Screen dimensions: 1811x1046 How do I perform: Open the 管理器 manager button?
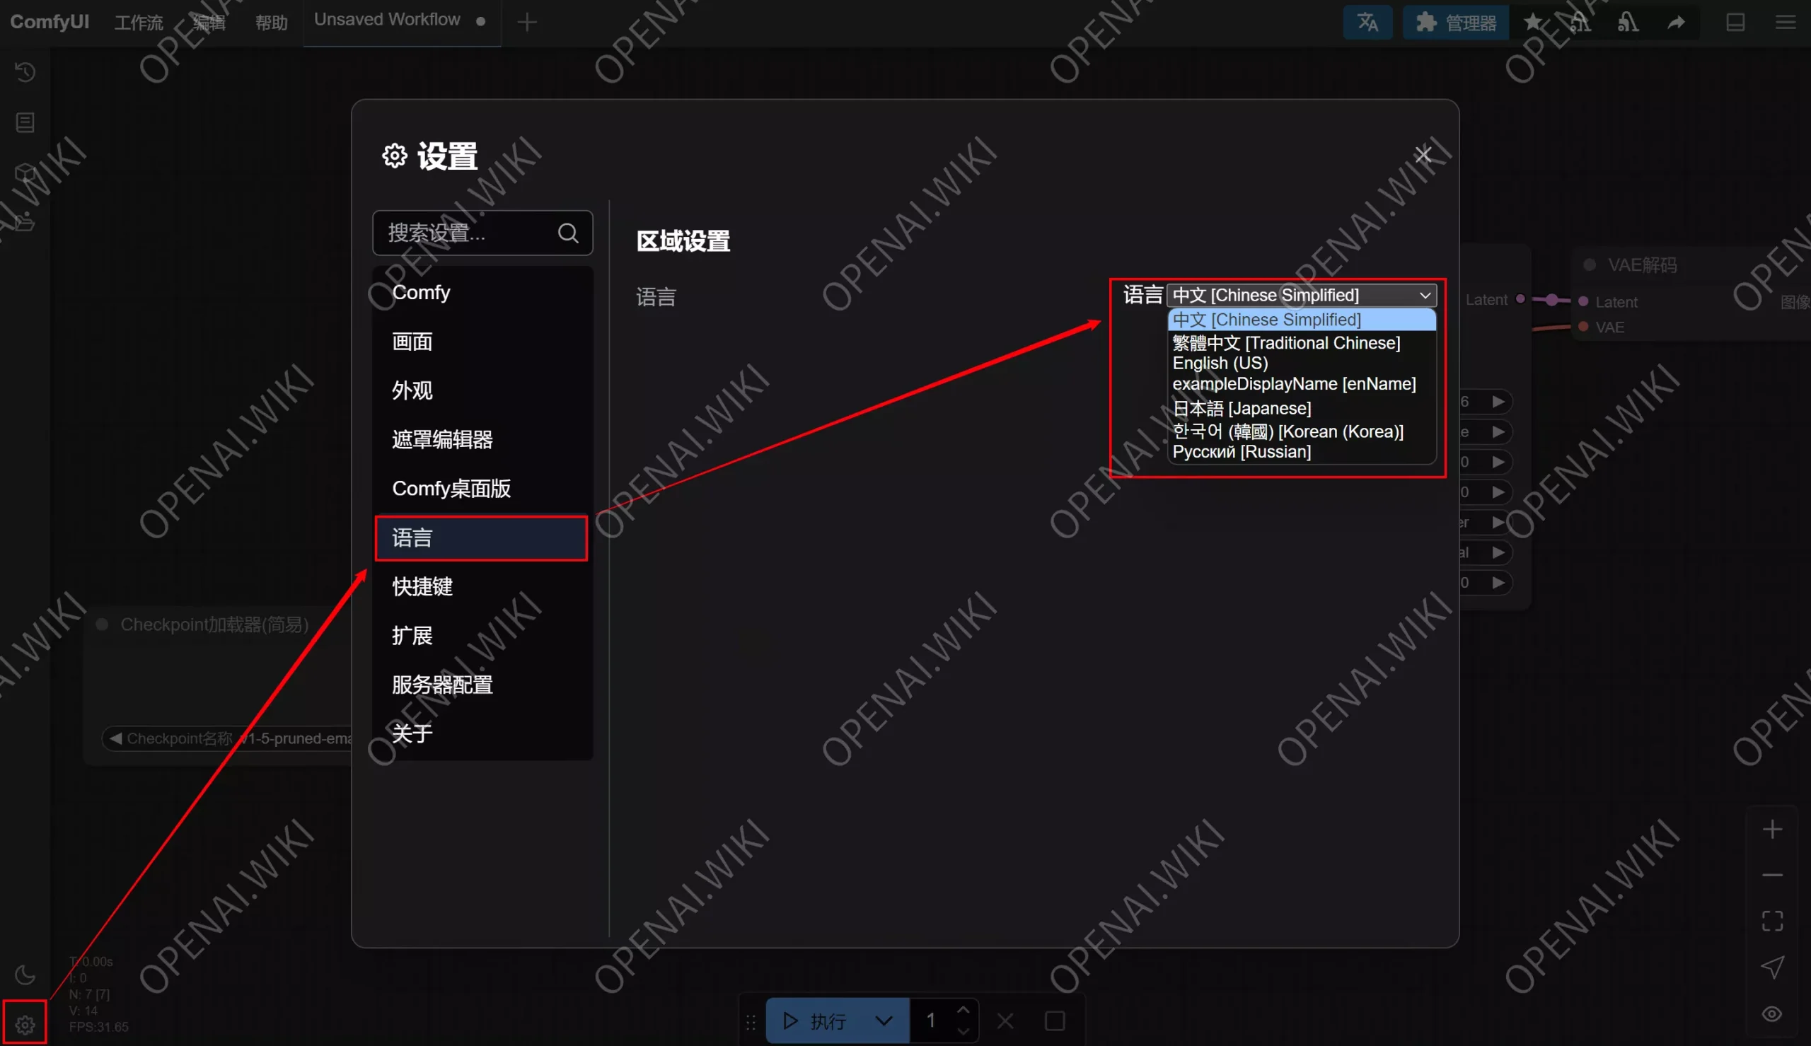pyautogui.click(x=1455, y=22)
